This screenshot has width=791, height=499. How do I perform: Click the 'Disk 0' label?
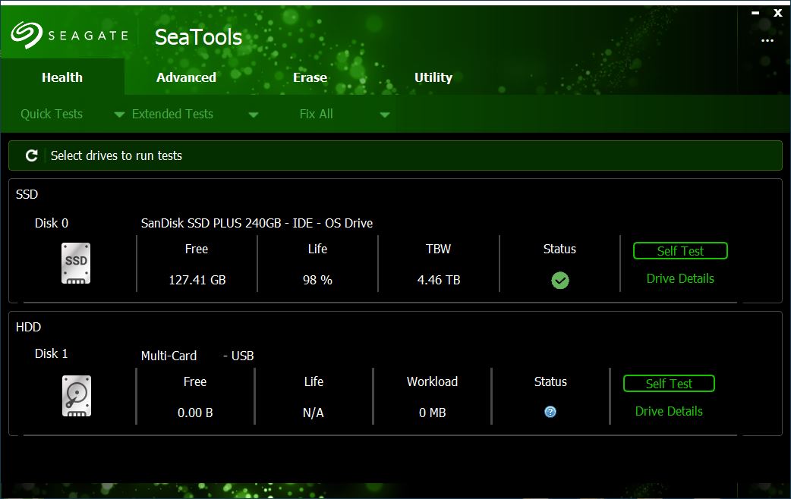(x=52, y=223)
